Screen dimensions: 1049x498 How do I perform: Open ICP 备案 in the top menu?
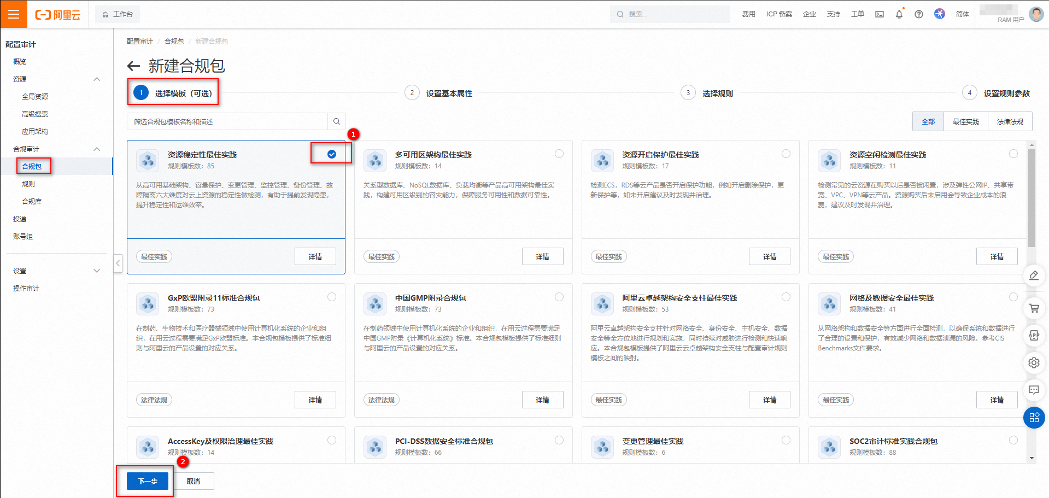coord(778,14)
